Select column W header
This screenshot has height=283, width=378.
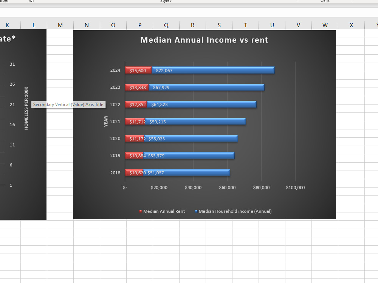pos(325,25)
